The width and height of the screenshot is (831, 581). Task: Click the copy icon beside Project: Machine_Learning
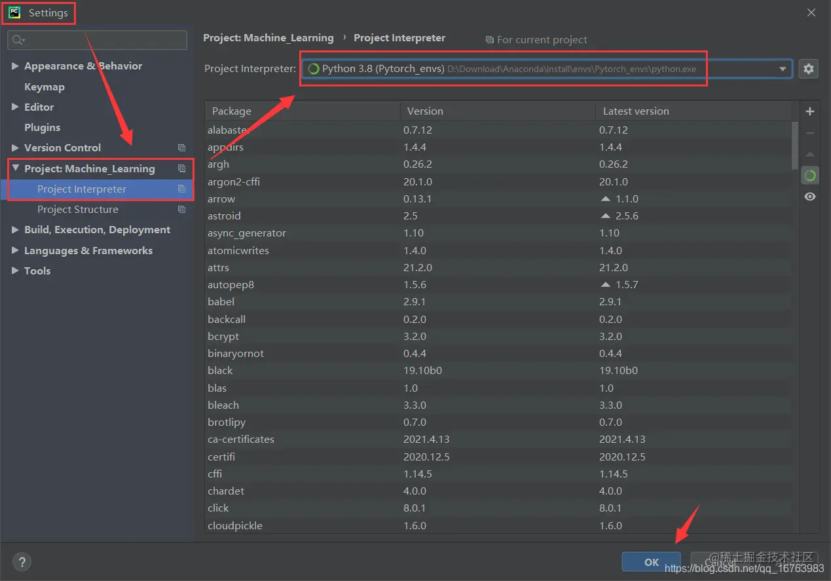pyautogui.click(x=182, y=168)
